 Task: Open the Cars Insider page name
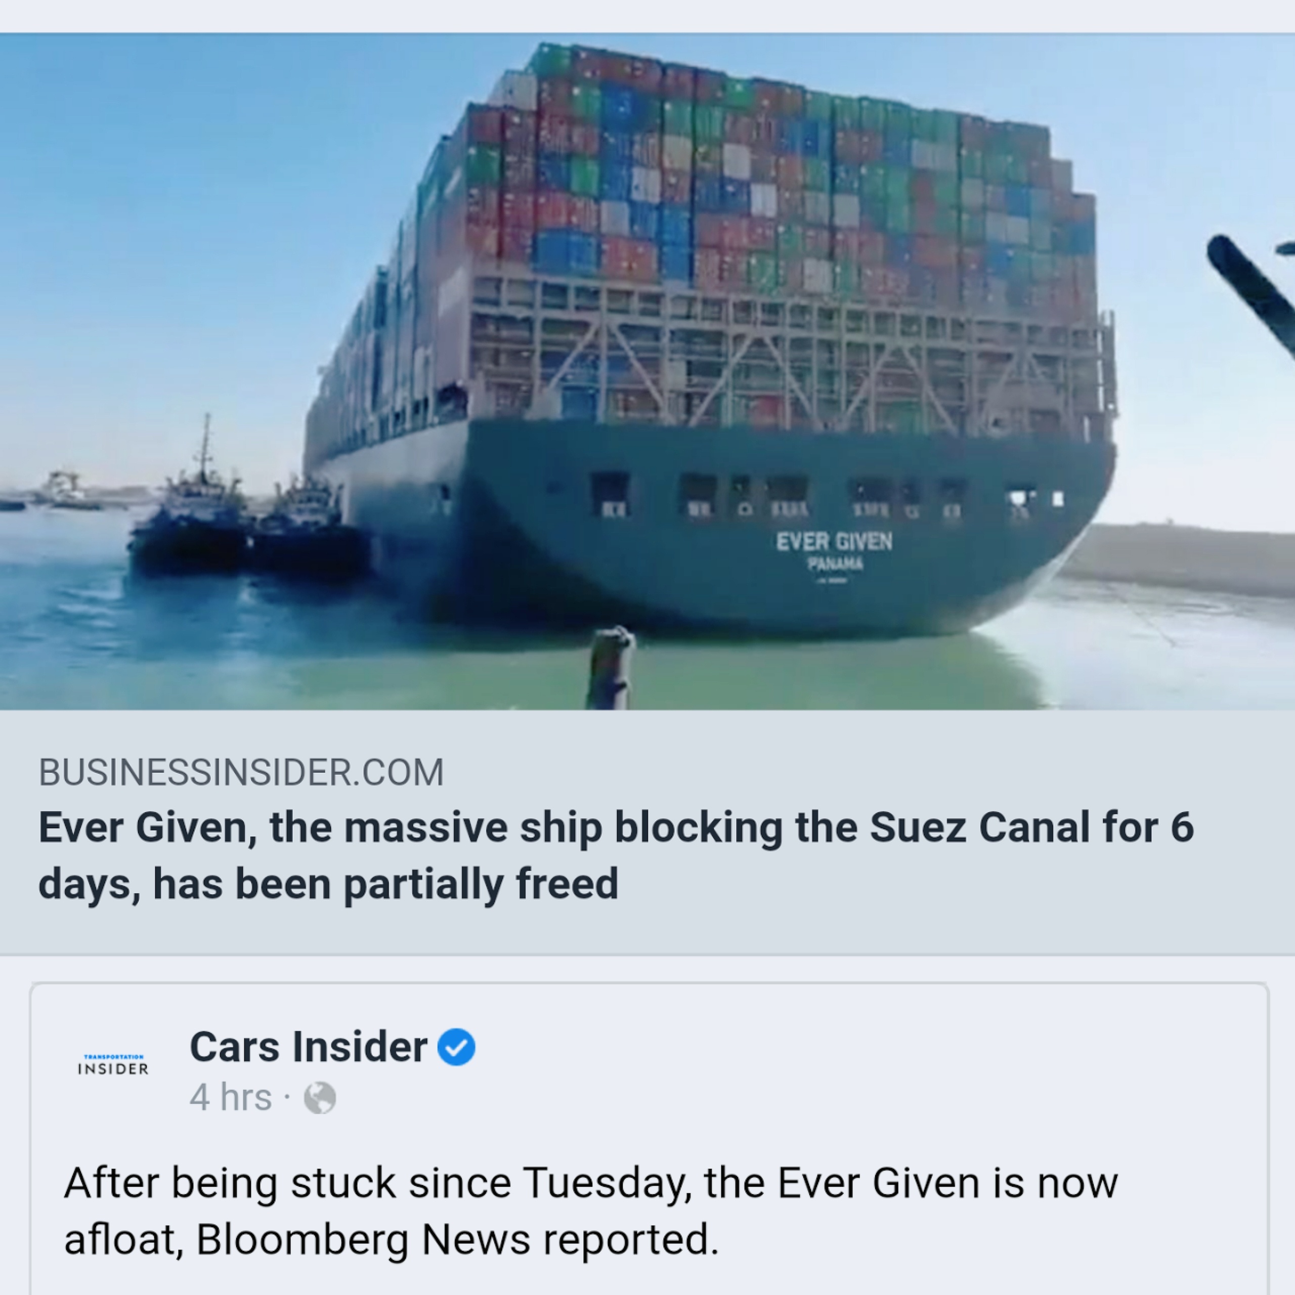click(x=309, y=1046)
